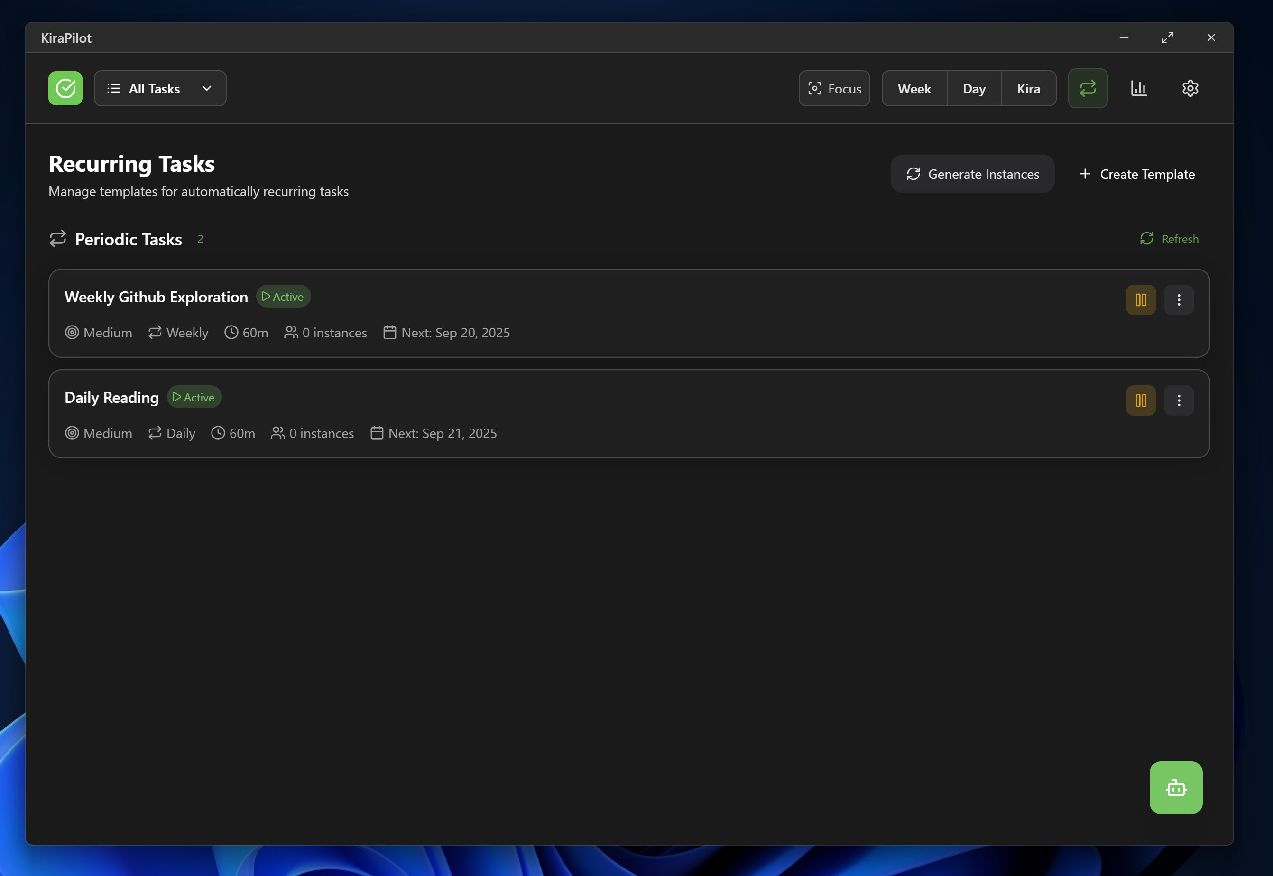Click Generate Instances button
Screen dimensions: 1273x876
(972, 174)
